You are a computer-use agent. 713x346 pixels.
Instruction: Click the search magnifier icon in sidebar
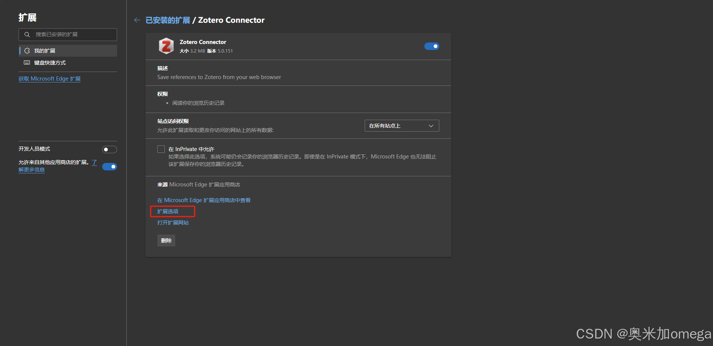pyautogui.click(x=27, y=35)
